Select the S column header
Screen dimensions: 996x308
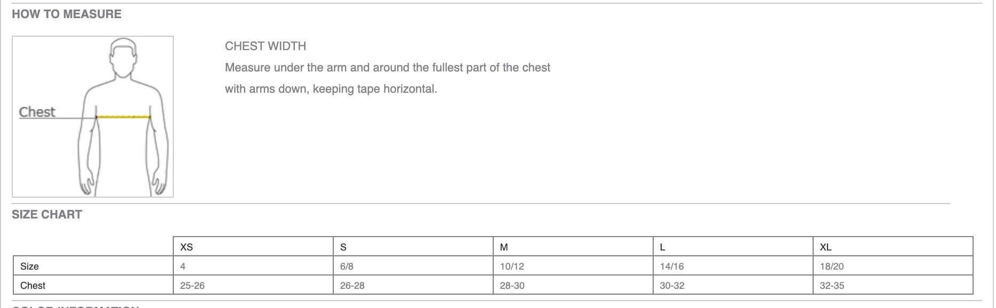pyautogui.click(x=343, y=247)
